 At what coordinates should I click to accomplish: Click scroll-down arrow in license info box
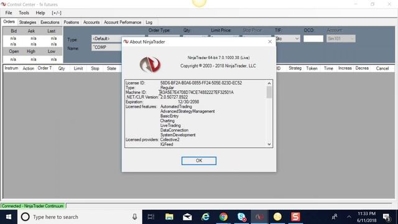pyautogui.click(x=269, y=144)
